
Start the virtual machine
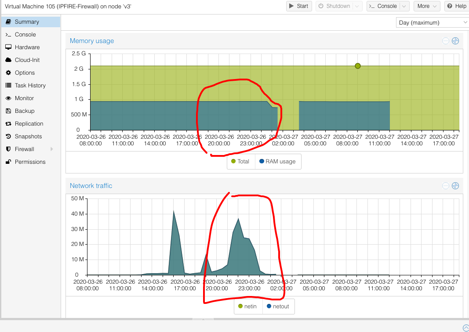click(299, 6)
